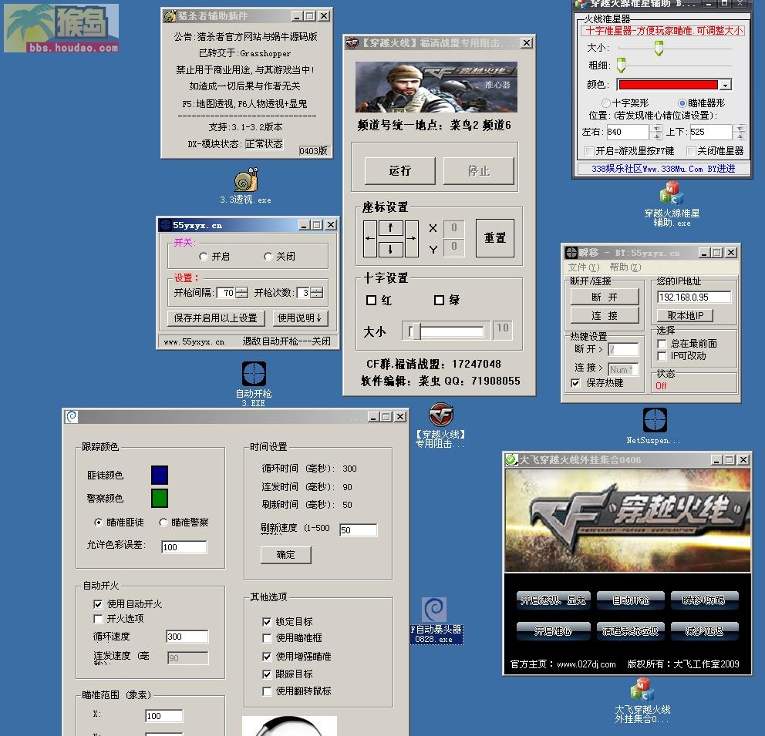765x736 pixels.
Task: Click the blue 匪徒颜色 color swatch
Action: [x=160, y=475]
